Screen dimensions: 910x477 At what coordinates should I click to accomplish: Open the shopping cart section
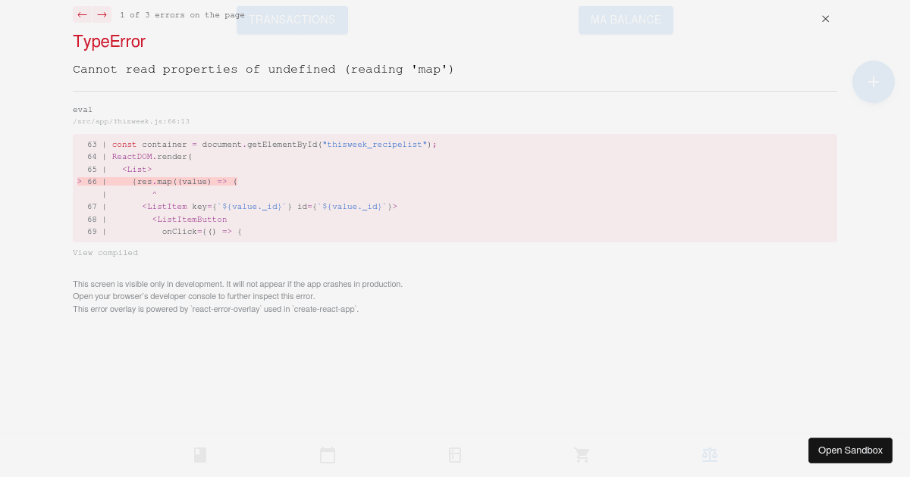coord(582,455)
